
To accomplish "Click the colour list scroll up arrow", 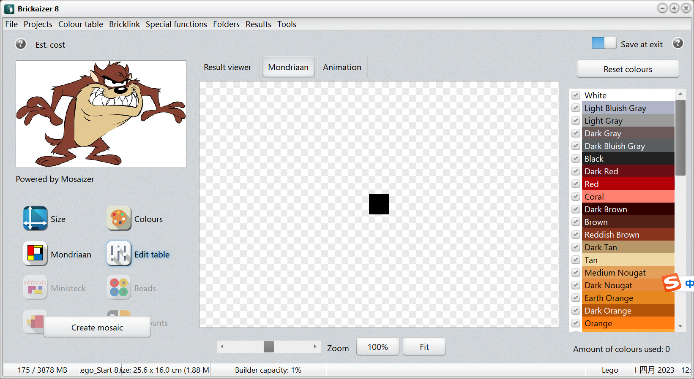I will [680, 94].
